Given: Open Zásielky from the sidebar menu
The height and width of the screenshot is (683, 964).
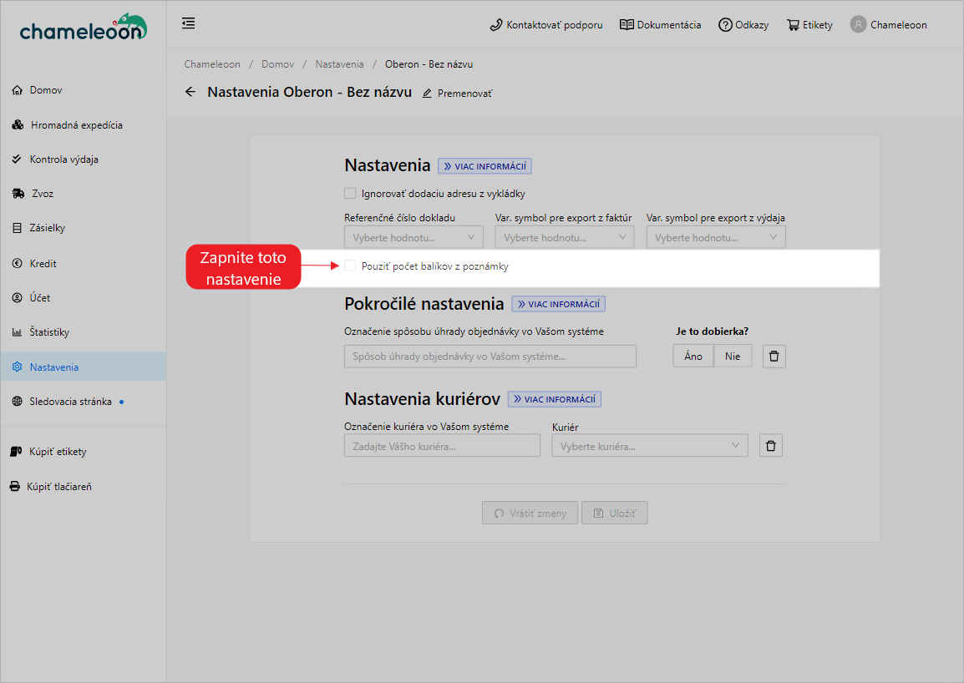Looking at the screenshot, I should coord(47,228).
